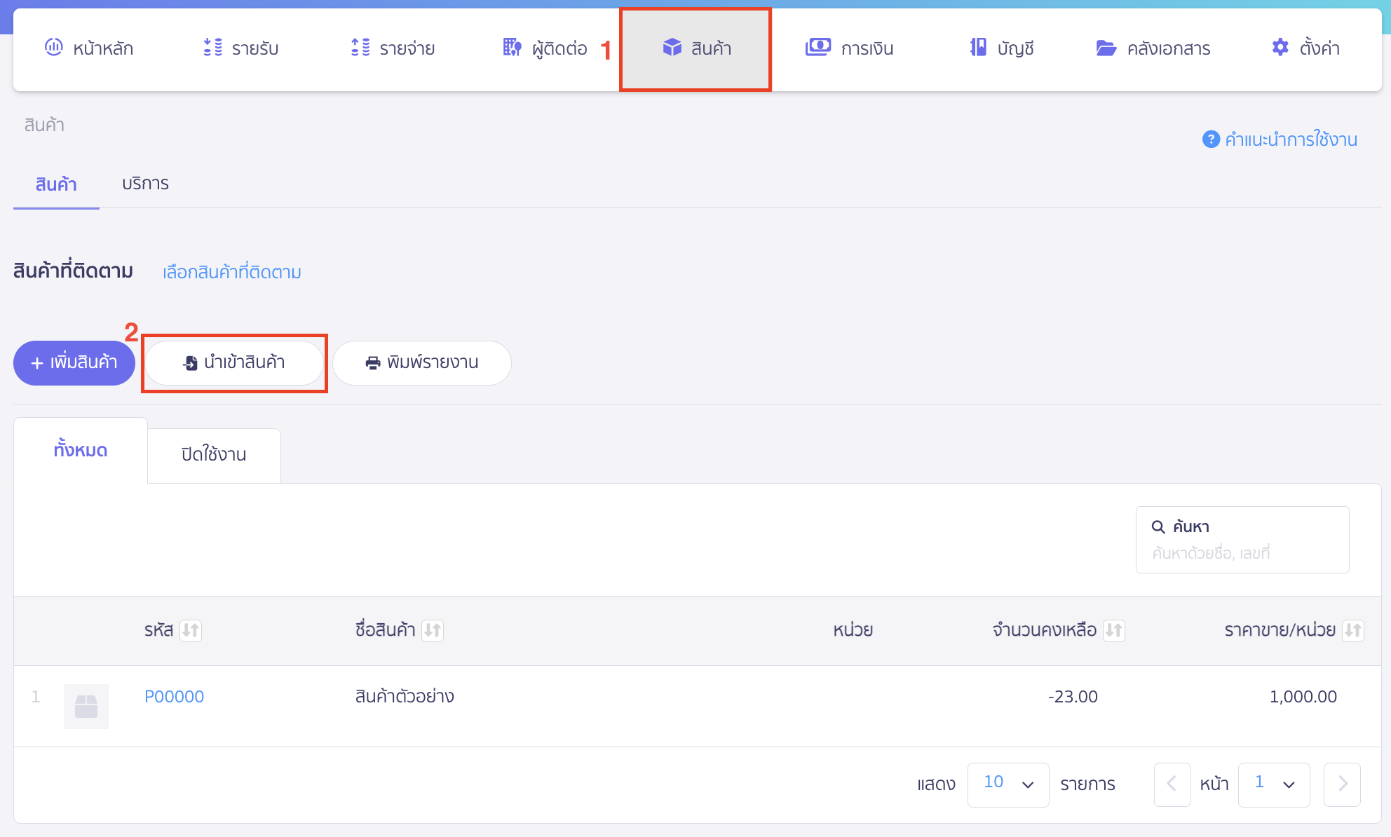This screenshot has width=1391, height=837.
Task: Click the ผู้ติดต่อ contacts building icon
Action: pyautogui.click(x=512, y=47)
